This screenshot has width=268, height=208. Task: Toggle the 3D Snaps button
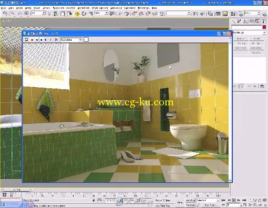coord(134,14)
